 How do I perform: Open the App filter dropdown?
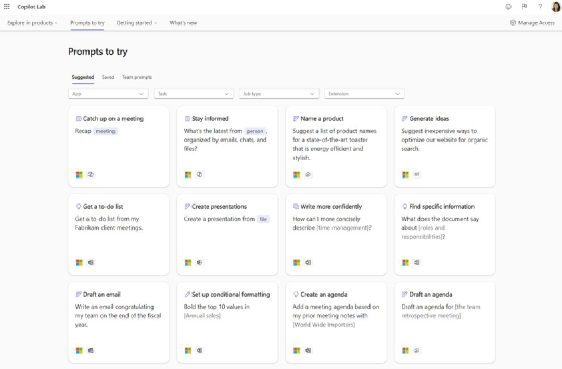pos(108,94)
